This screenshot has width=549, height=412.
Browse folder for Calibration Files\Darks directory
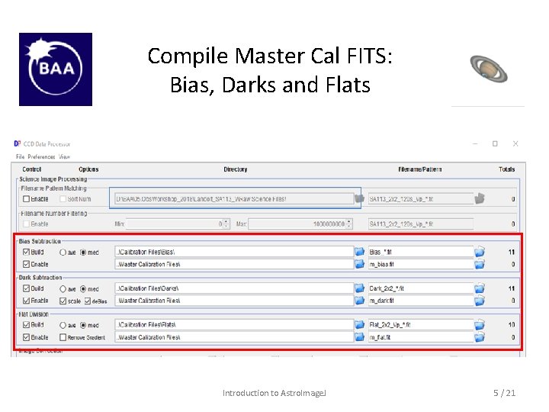(x=359, y=288)
